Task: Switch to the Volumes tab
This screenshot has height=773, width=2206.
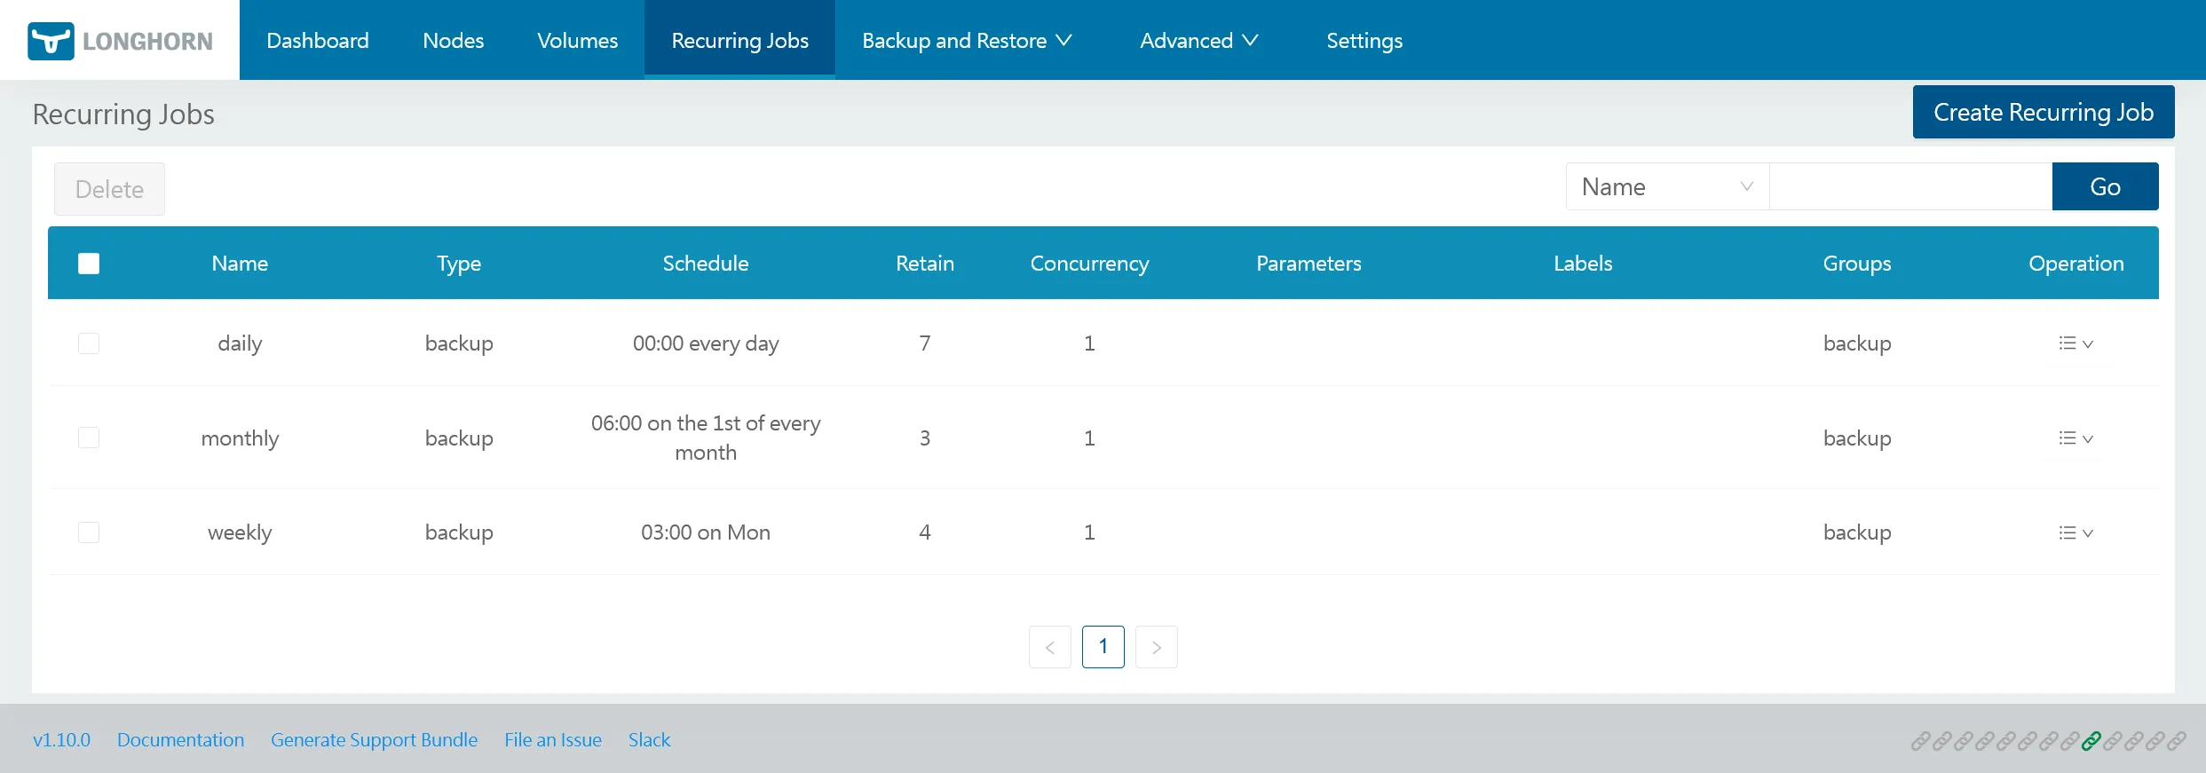Action: (577, 41)
